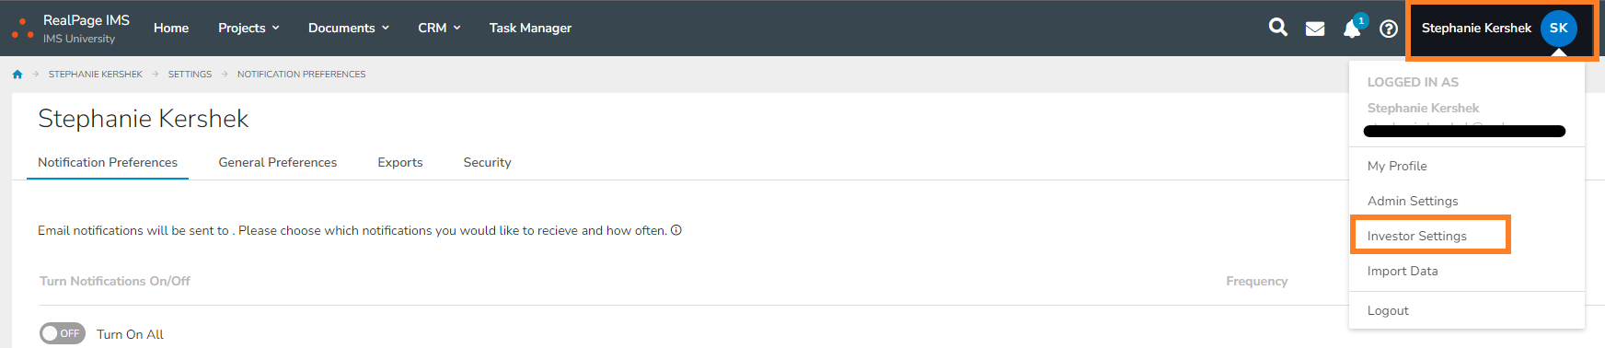Click the RealPage IMS logo
Viewport: 1605px width, 348px height.
[70, 29]
